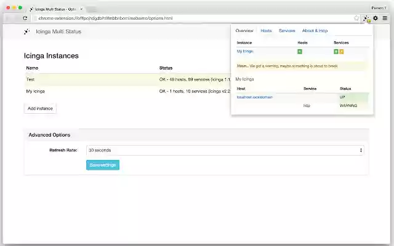Click the warning message banner in popup

[302, 66]
